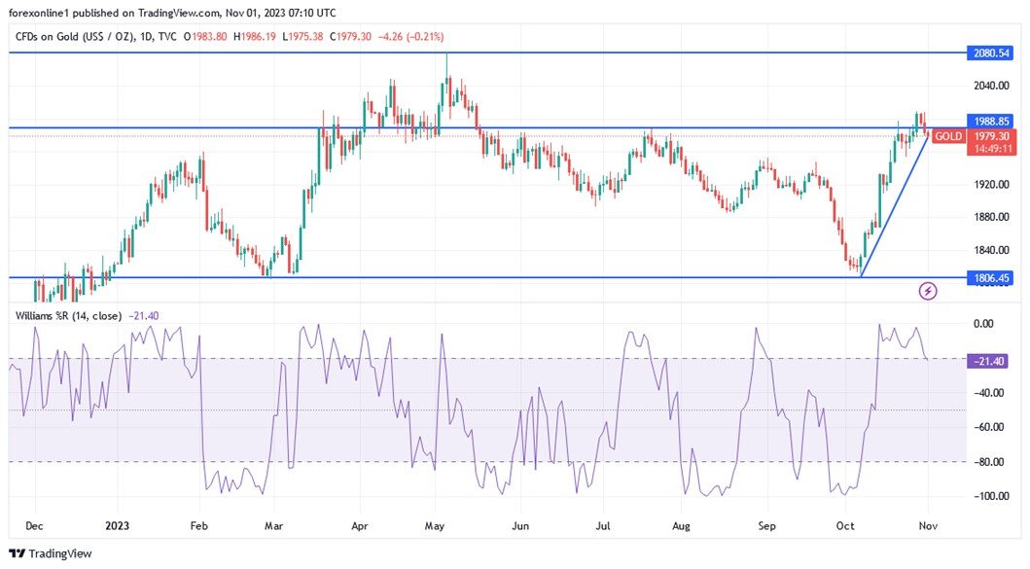Select the TradingView logo in the bottom corner
This screenshot has height=569, width=1030.
click(46, 552)
